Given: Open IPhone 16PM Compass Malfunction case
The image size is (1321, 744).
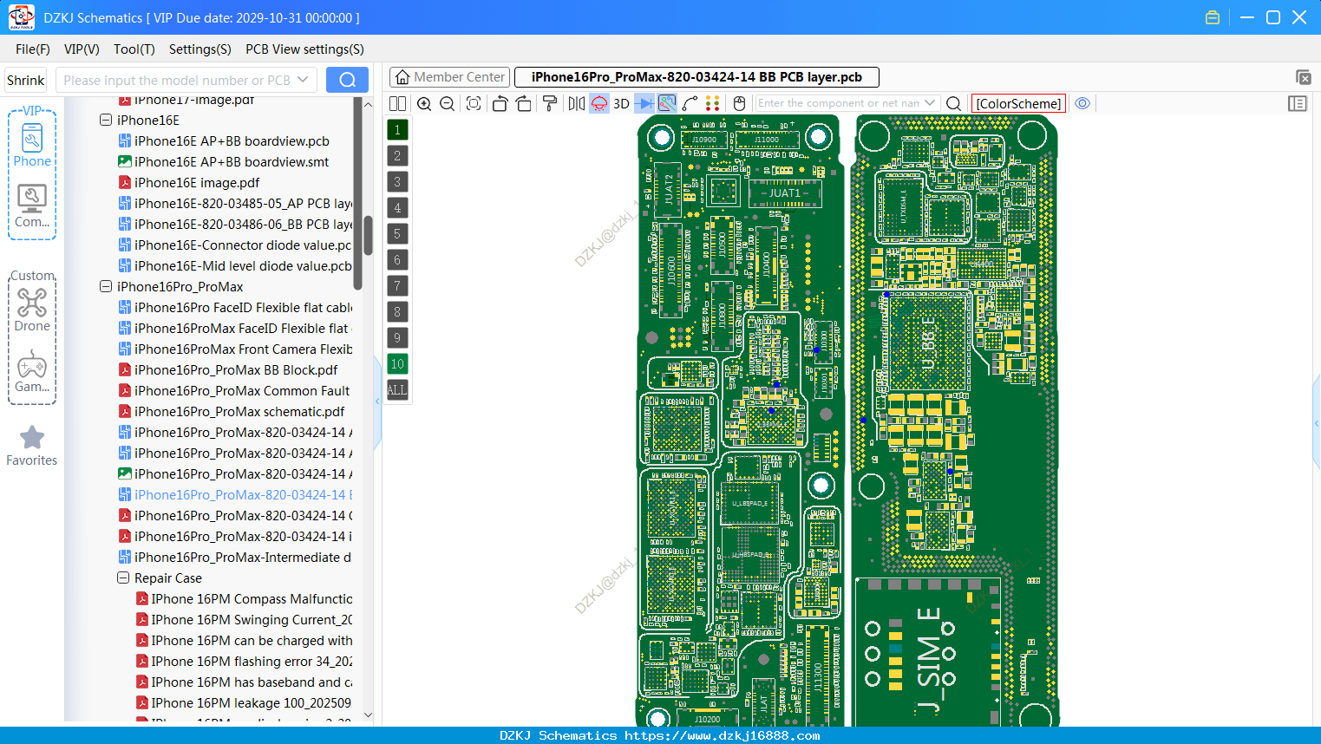Looking at the screenshot, I should 245,599.
